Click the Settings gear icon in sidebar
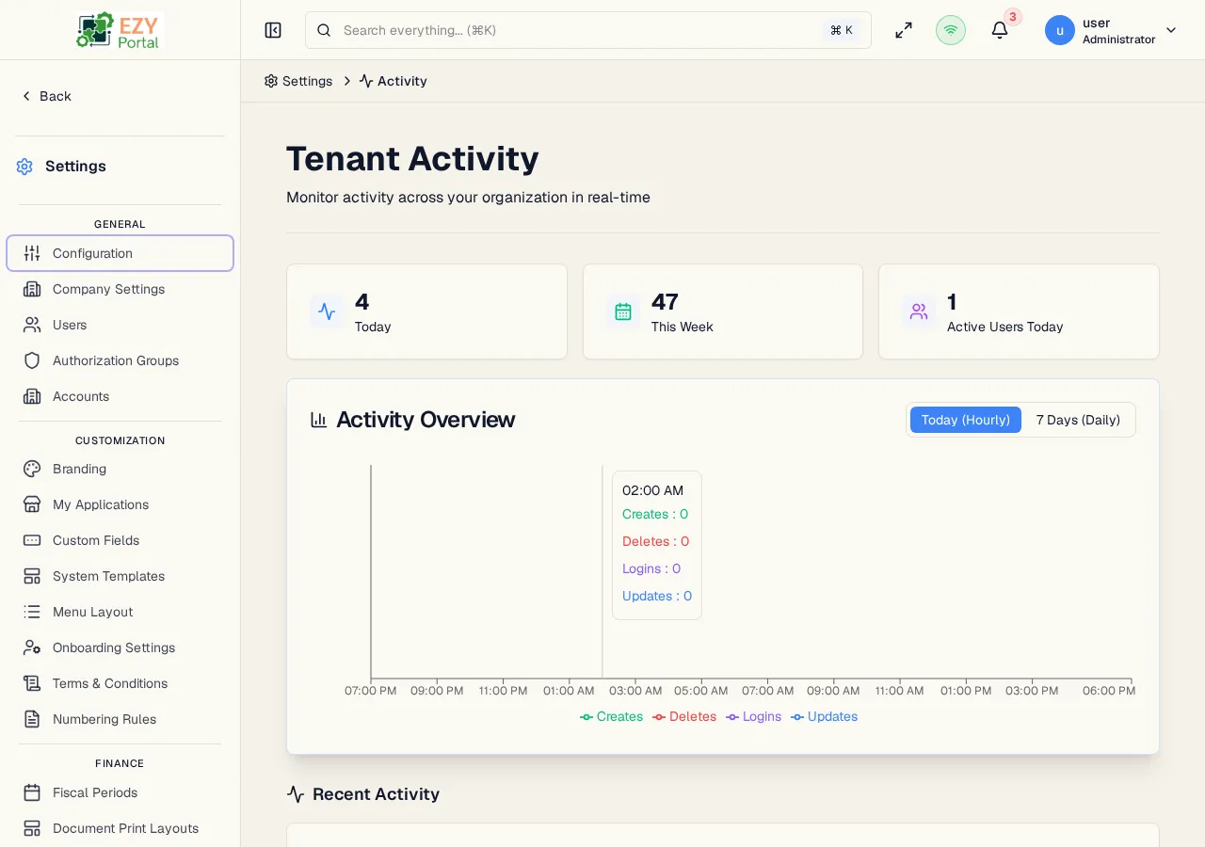Image resolution: width=1205 pixels, height=847 pixels. (24, 167)
